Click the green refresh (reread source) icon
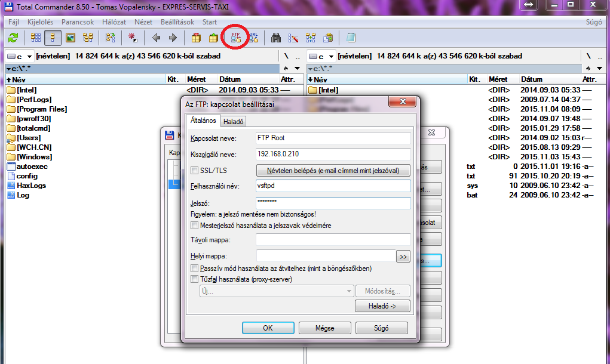The width and height of the screenshot is (610, 364). pos(13,38)
